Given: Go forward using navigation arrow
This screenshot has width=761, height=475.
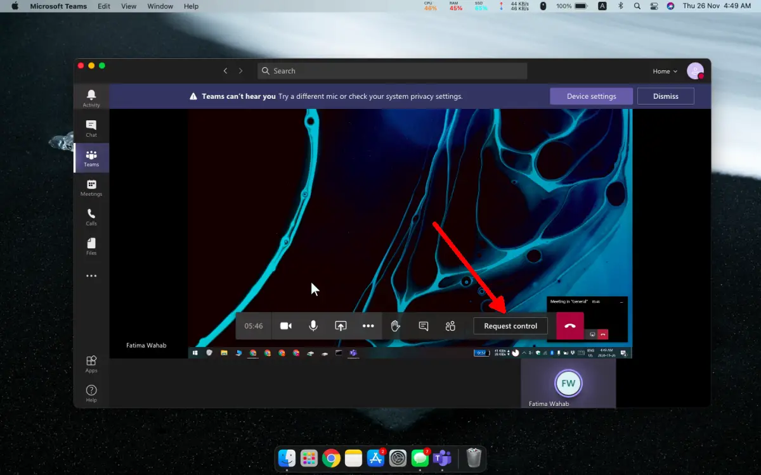Looking at the screenshot, I should pyautogui.click(x=240, y=71).
